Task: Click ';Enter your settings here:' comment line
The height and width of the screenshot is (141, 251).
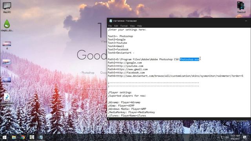Action: 127,30
